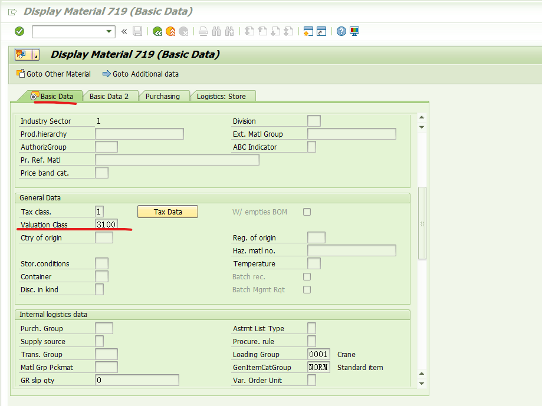Viewport: 542px width, 406px height.
Task: Click the GenItemCatGroup field showing NORM
Action: click(x=318, y=367)
